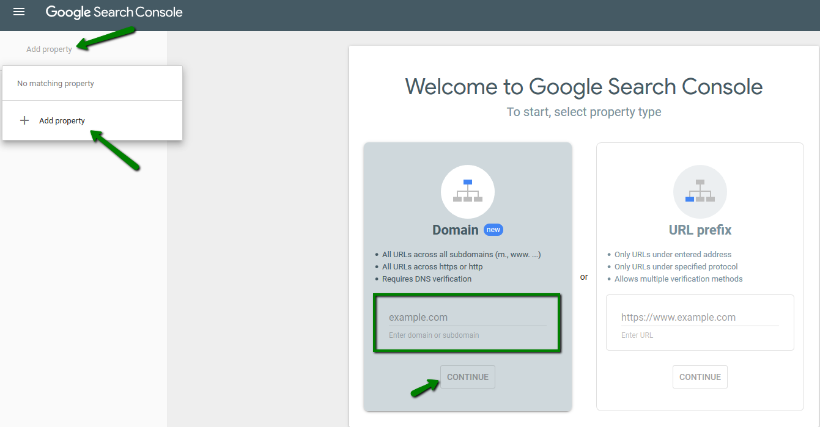Image resolution: width=820 pixels, height=427 pixels.
Task: Open the hamburger navigation menu
Action: (19, 12)
